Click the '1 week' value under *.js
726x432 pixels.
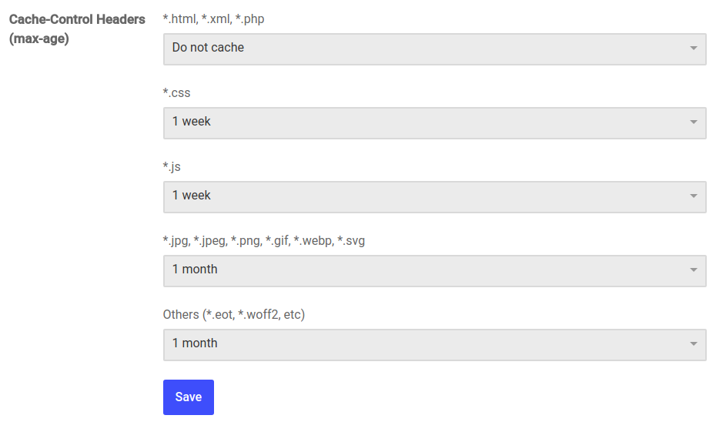[192, 196]
